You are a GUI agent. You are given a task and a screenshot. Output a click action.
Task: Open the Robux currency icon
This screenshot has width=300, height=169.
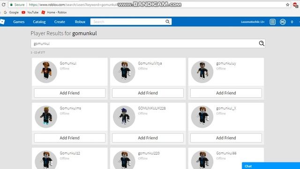click(x=283, y=22)
